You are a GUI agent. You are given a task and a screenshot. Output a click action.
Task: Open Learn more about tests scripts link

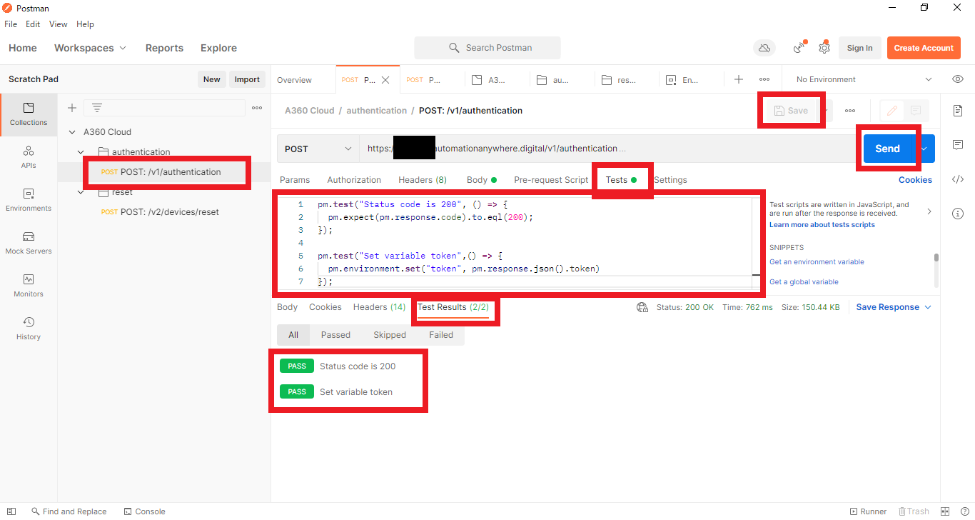[822, 225]
